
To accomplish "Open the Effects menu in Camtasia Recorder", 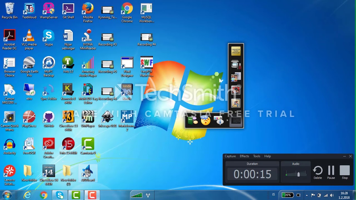I will (x=244, y=156).
